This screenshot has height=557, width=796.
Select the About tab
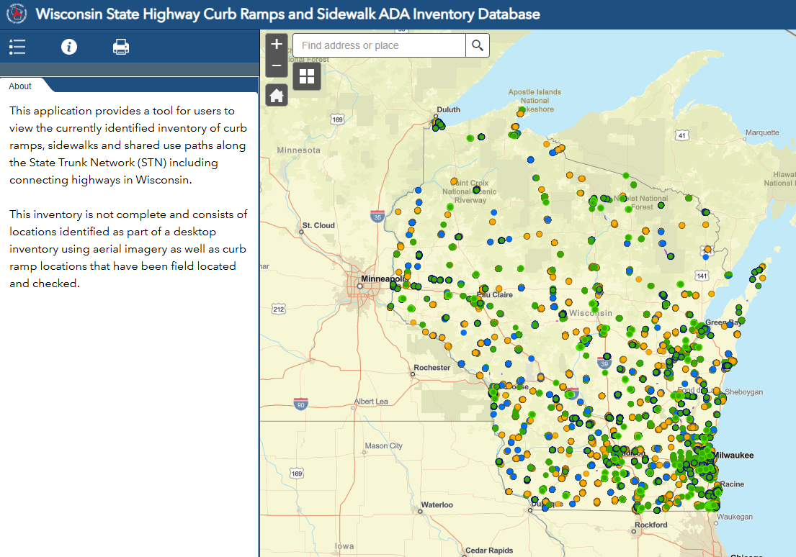[20, 86]
